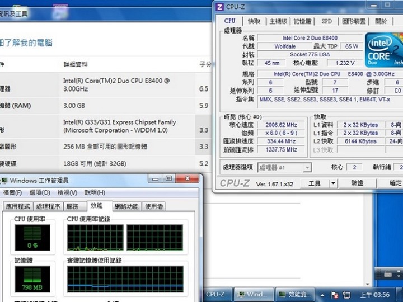The width and height of the screenshot is (403, 302).
Task: Open the 選項(O) menu in Task Manager
Action: tap(40, 192)
